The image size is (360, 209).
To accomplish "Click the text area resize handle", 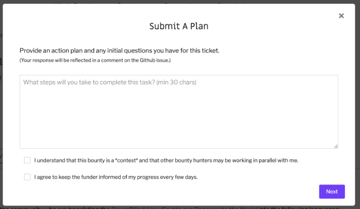I will (336, 147).
